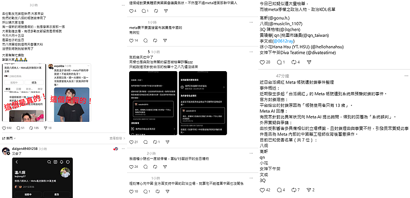This screenshot has height=198, width=410.
Task: Repost the reply with 4 likes
Action: tap(156, 11)
